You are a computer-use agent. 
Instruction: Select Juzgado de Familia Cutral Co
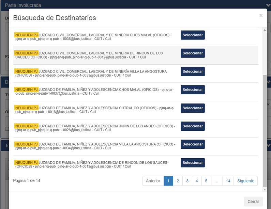[193, 108]
